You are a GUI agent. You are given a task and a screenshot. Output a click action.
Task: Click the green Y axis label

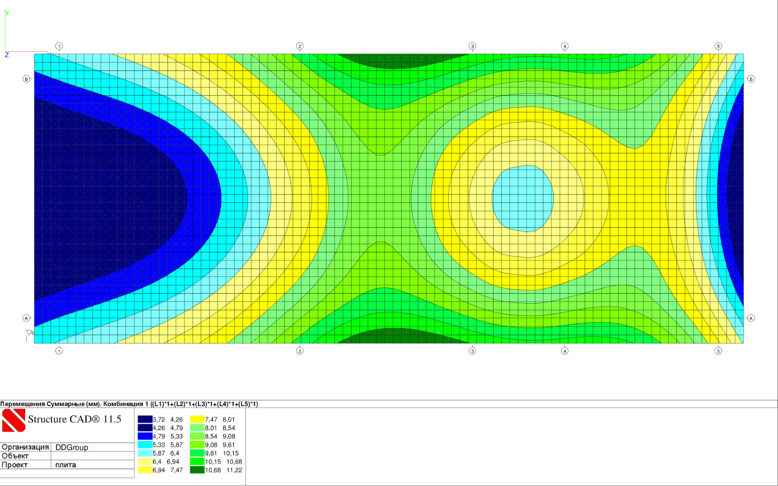(x=7, y=13)
